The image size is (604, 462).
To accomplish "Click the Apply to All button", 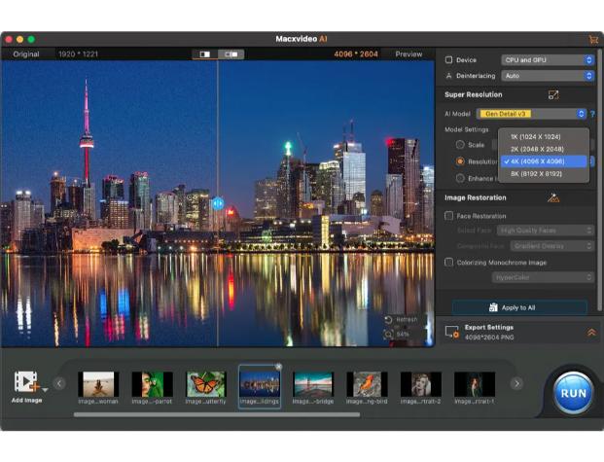I will point(519,307).
